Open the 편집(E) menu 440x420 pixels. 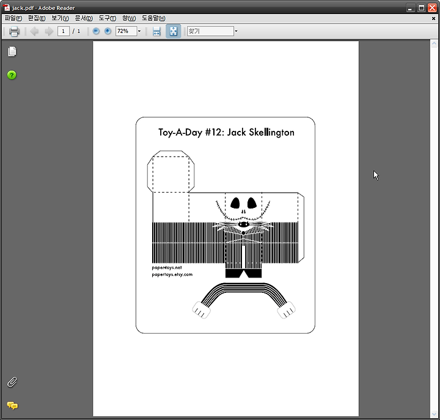[37, 18]
